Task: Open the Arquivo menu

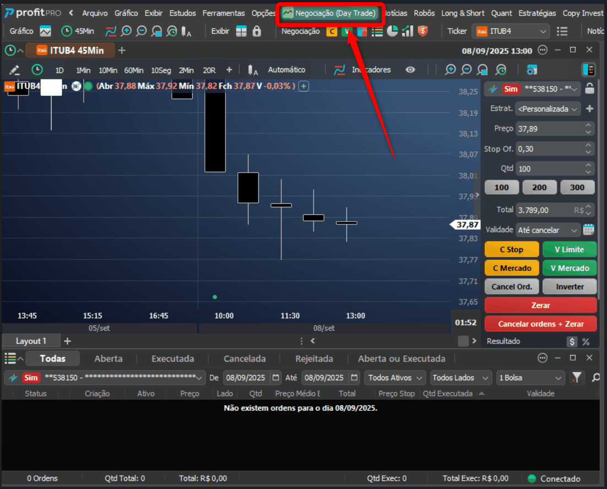Action: tap(95, 13)
